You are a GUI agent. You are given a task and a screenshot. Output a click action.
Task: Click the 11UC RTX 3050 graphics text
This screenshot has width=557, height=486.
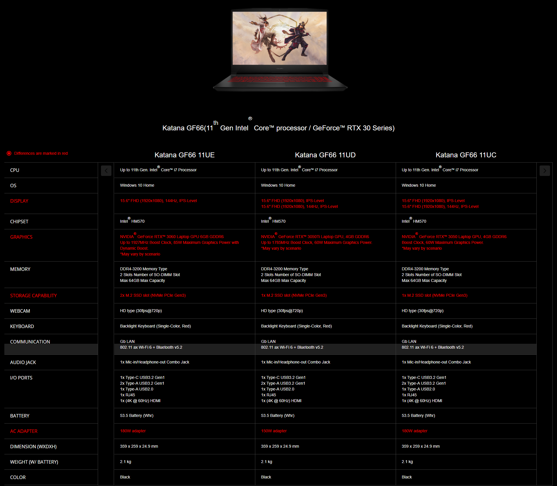454,242
